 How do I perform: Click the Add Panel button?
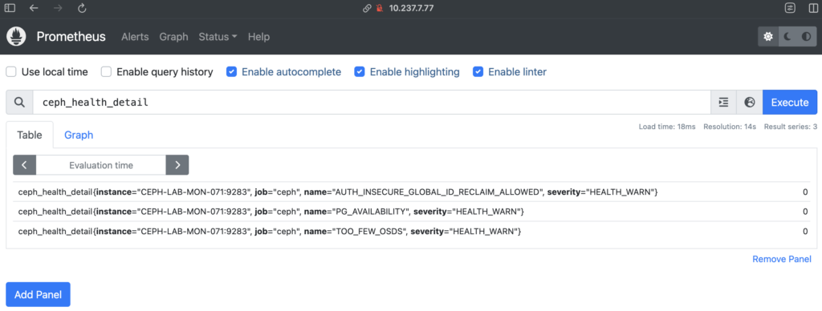pyautogui.click(x=38, y=294)
